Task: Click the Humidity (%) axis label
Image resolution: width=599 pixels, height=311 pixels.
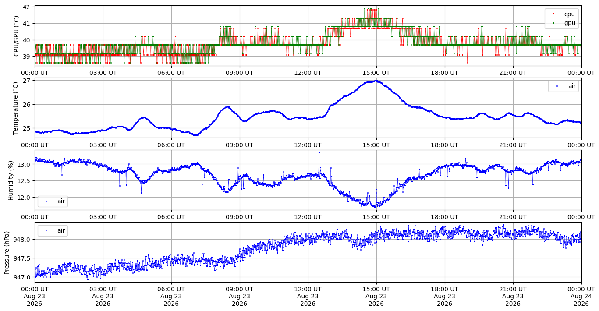Action: [x=11, y=180]
